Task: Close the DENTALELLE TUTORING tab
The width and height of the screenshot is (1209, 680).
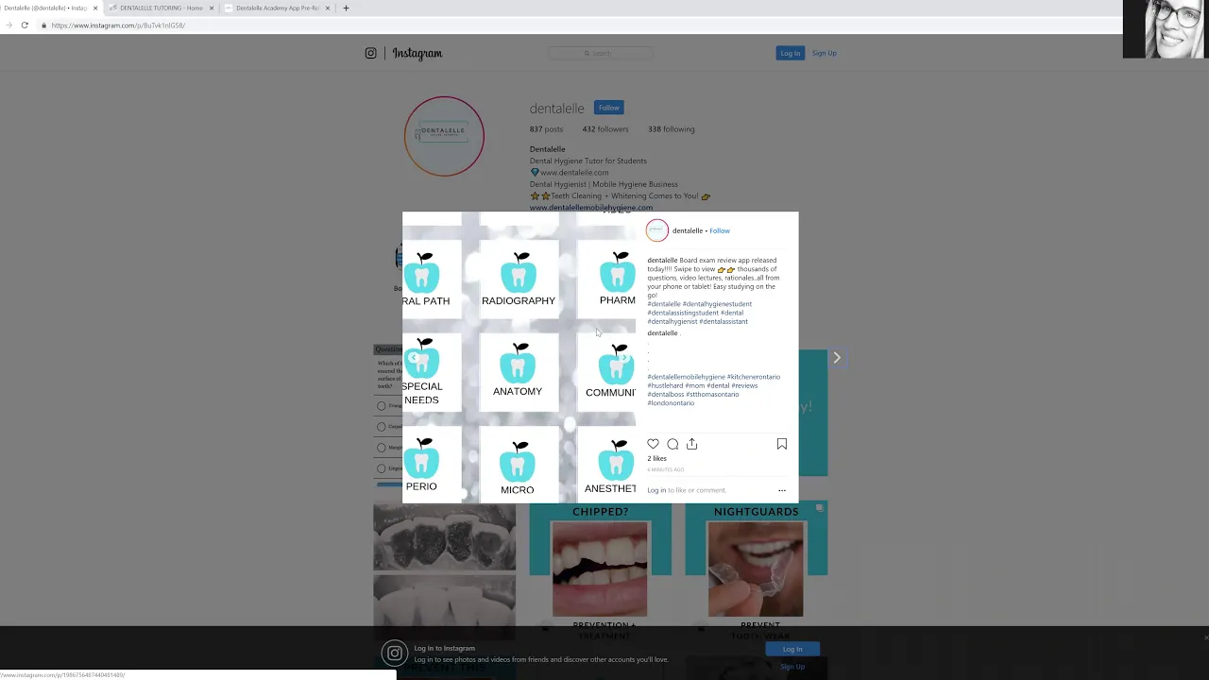Action: (212, 8)
